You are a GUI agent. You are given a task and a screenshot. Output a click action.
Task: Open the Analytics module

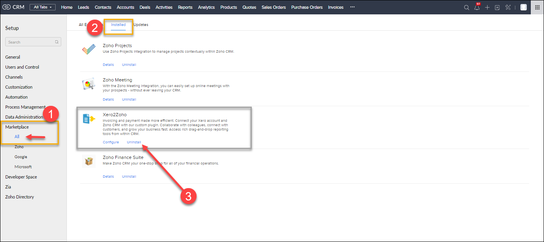click(207, 7)
